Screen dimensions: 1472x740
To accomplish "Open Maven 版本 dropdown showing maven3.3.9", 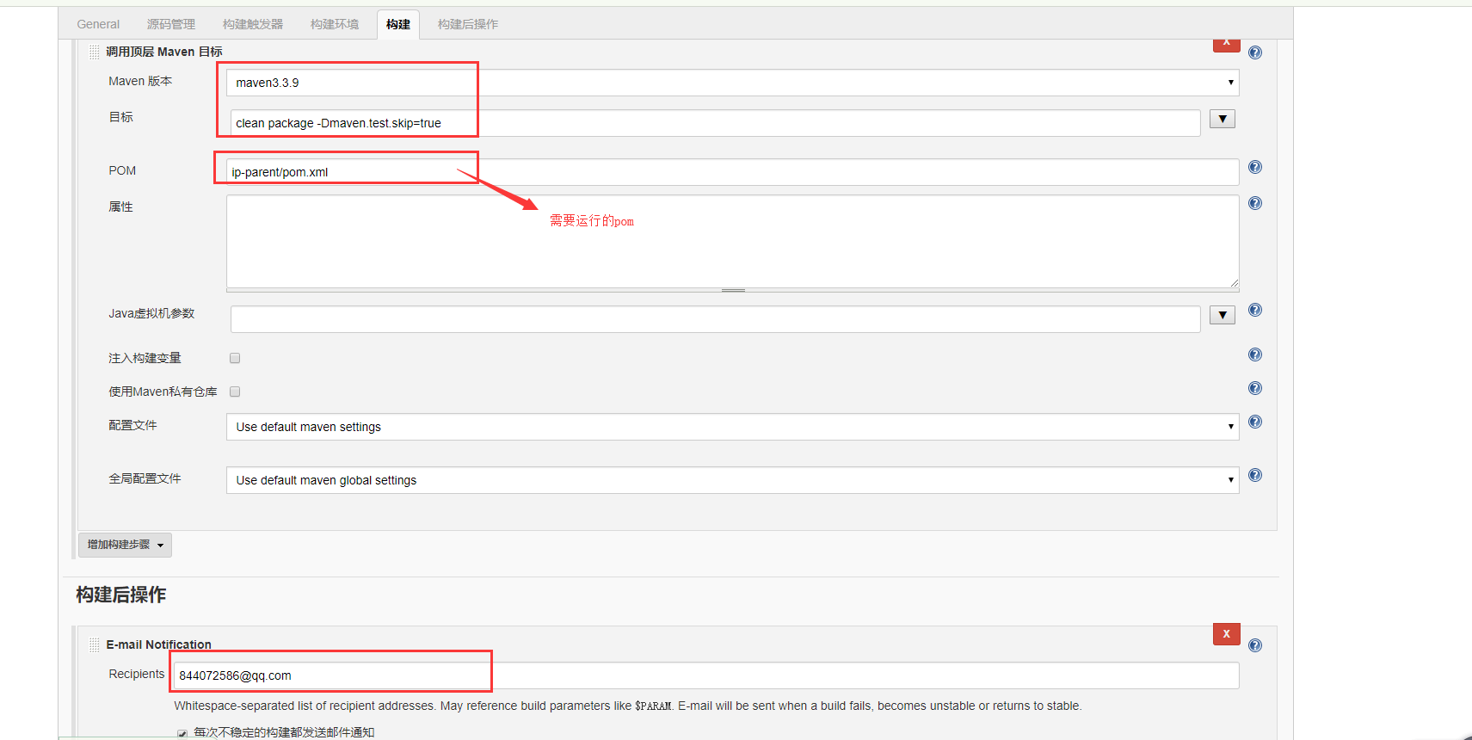I will click(732, 83).
